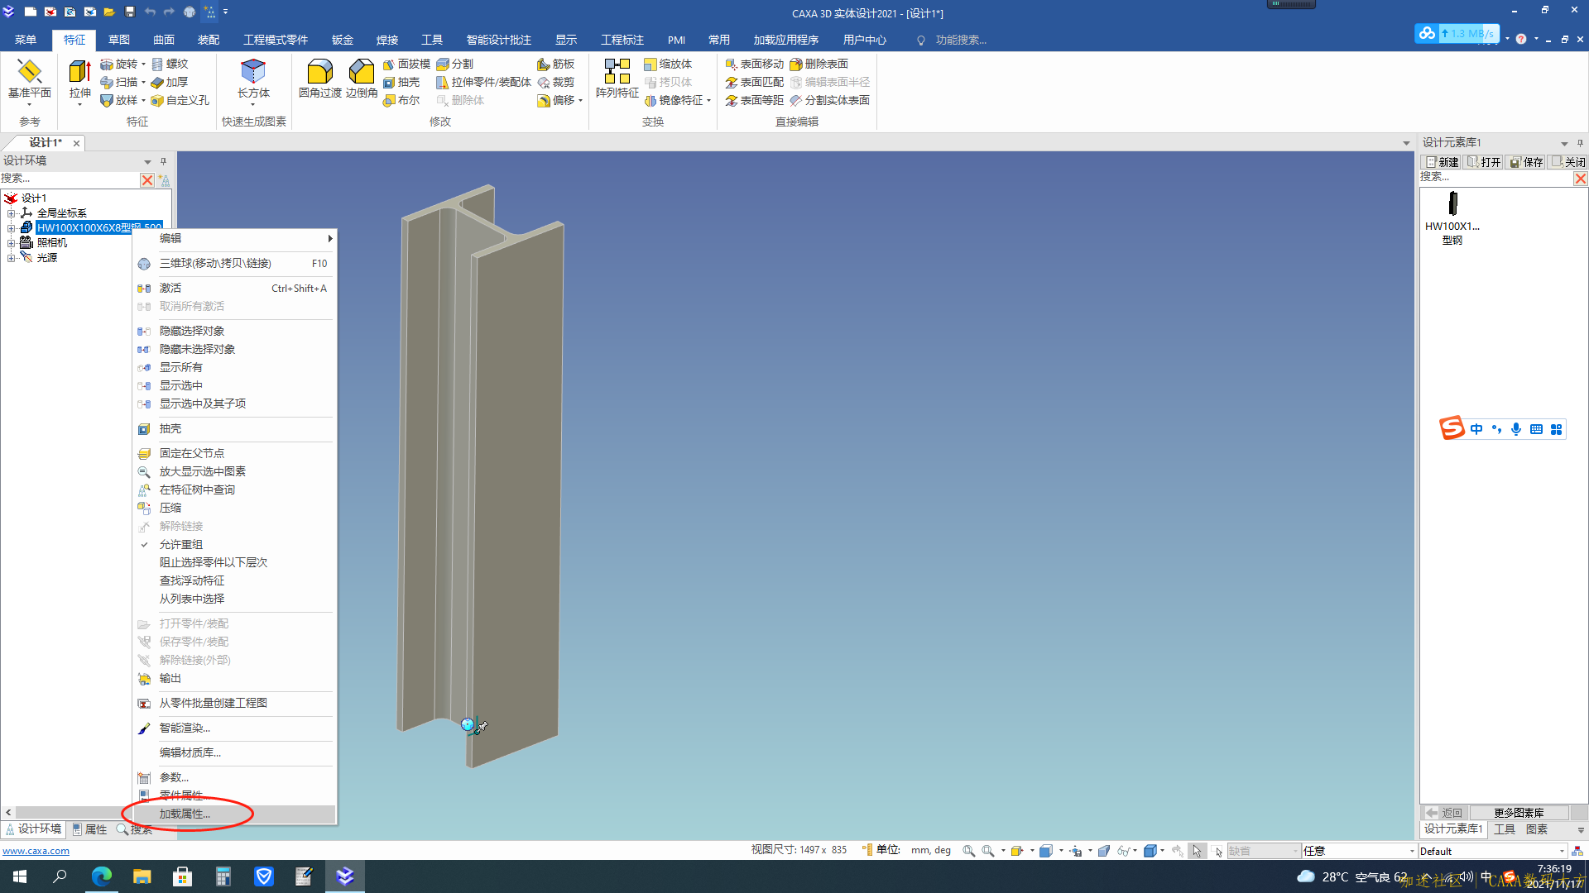
Task: Open Windows Start menu
Action: point(20,876)
